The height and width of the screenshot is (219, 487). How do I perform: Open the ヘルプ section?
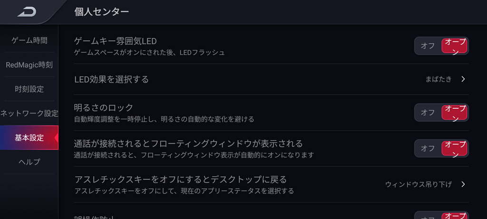[29, 162]
